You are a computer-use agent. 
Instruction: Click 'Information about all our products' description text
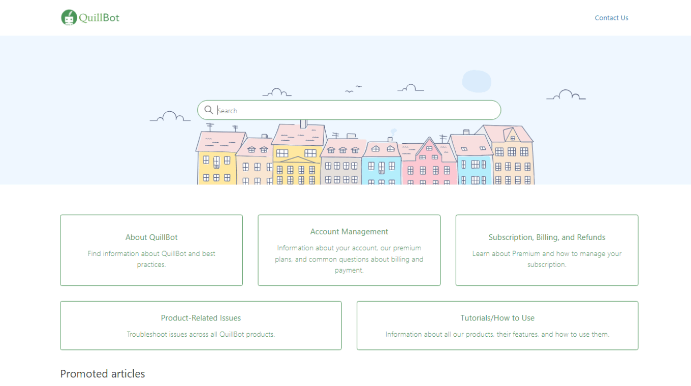[497, 334]
